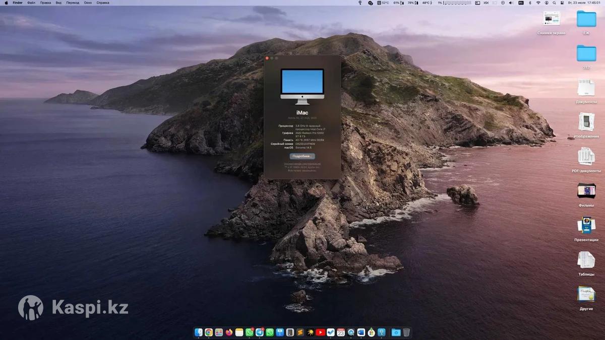
Task: Open Google Chrome from the dock
Action: [209, 332]
